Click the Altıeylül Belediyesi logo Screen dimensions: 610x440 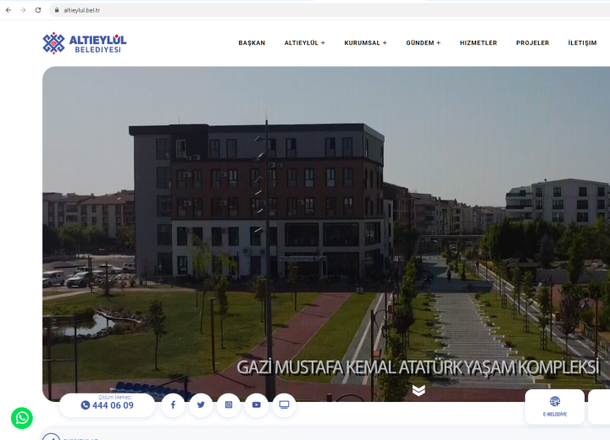point(85,43)
